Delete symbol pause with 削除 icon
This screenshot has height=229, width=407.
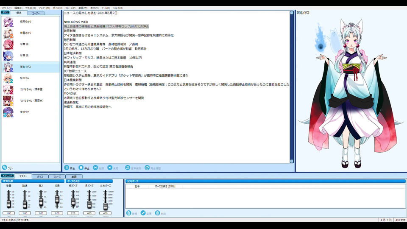pyautogui.click(x=157, y=213)
